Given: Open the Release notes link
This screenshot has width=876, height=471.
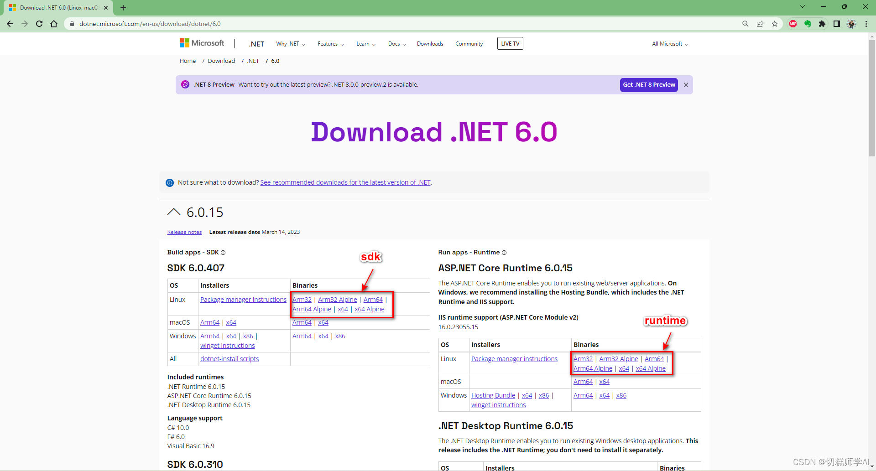Looking at the screenshot, I should pos(184,232).
